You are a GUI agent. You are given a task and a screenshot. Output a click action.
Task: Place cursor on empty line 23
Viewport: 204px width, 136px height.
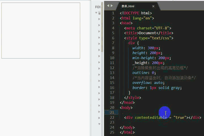(161, 122)
